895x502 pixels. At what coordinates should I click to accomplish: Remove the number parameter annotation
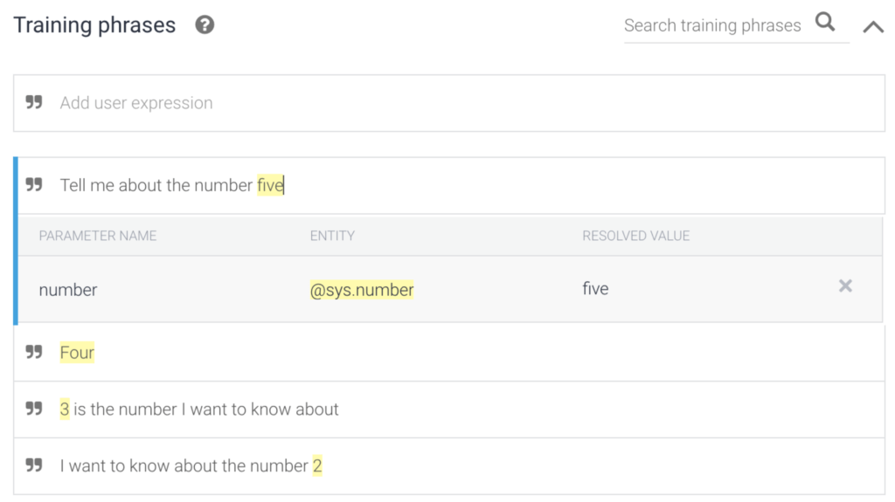(845, 286)
